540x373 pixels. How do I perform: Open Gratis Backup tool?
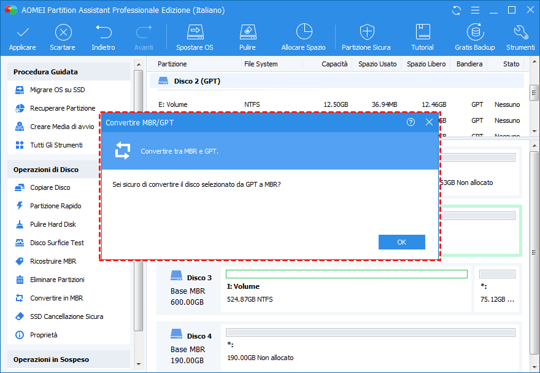pyautogui.click(x=475, y=37)
